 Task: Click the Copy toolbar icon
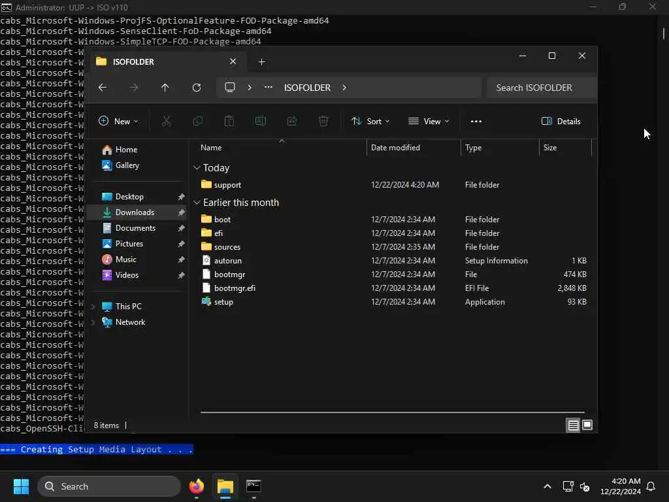[x=198, y=121]
